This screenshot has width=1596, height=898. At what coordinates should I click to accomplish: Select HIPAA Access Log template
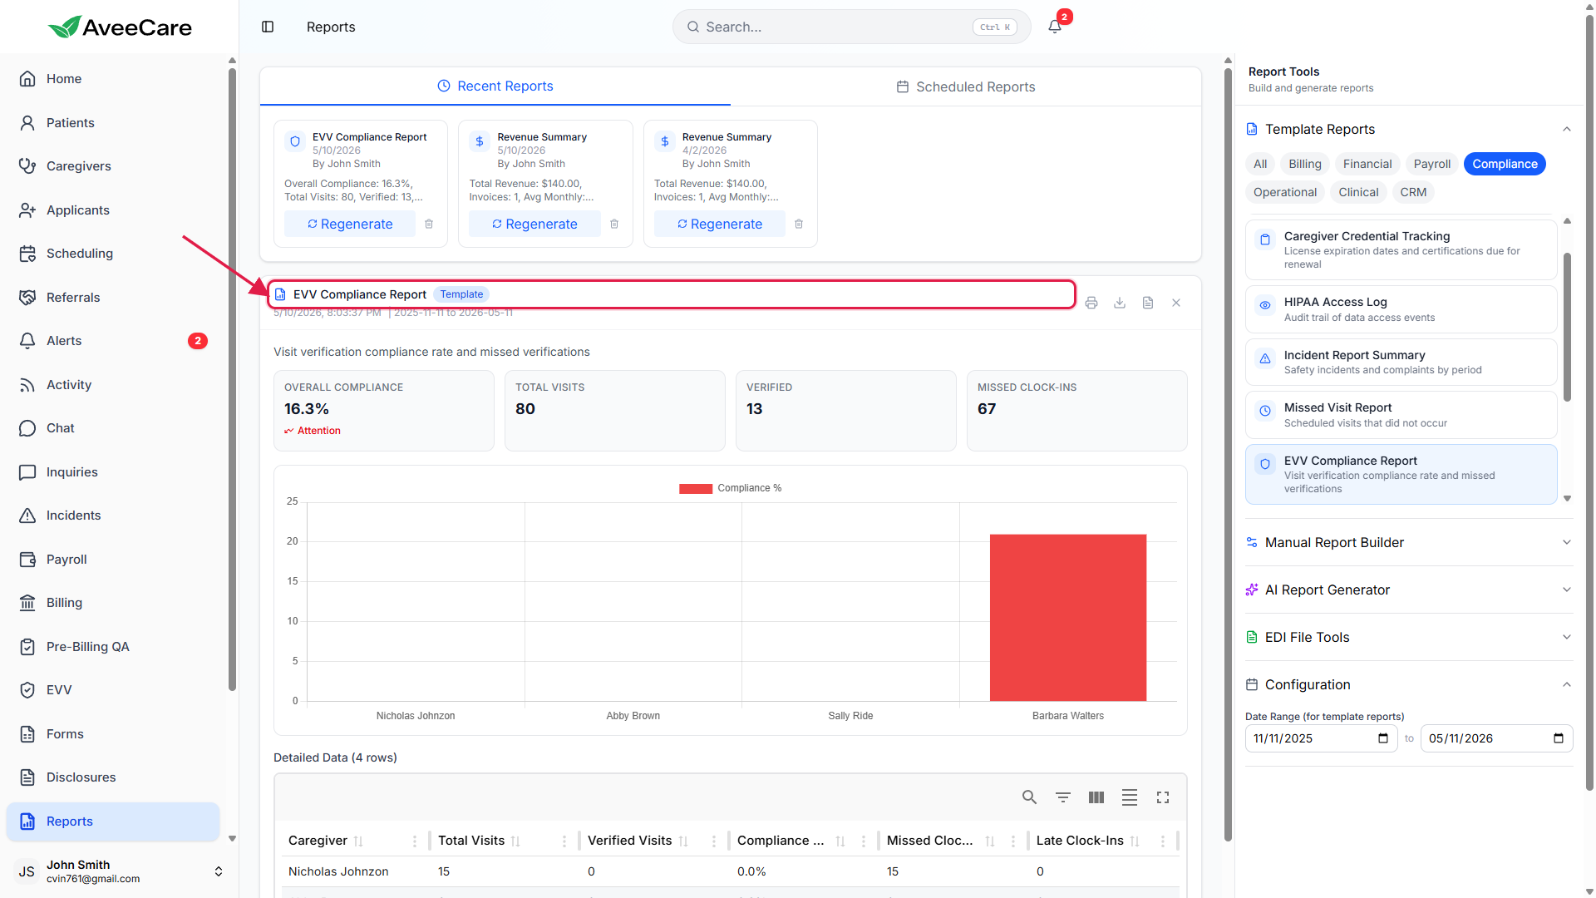pyautogui.click(x=1401, y=309)
